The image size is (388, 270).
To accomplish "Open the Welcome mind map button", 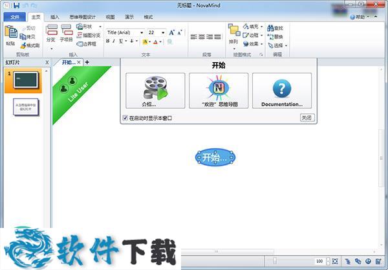I will (219, 91).
